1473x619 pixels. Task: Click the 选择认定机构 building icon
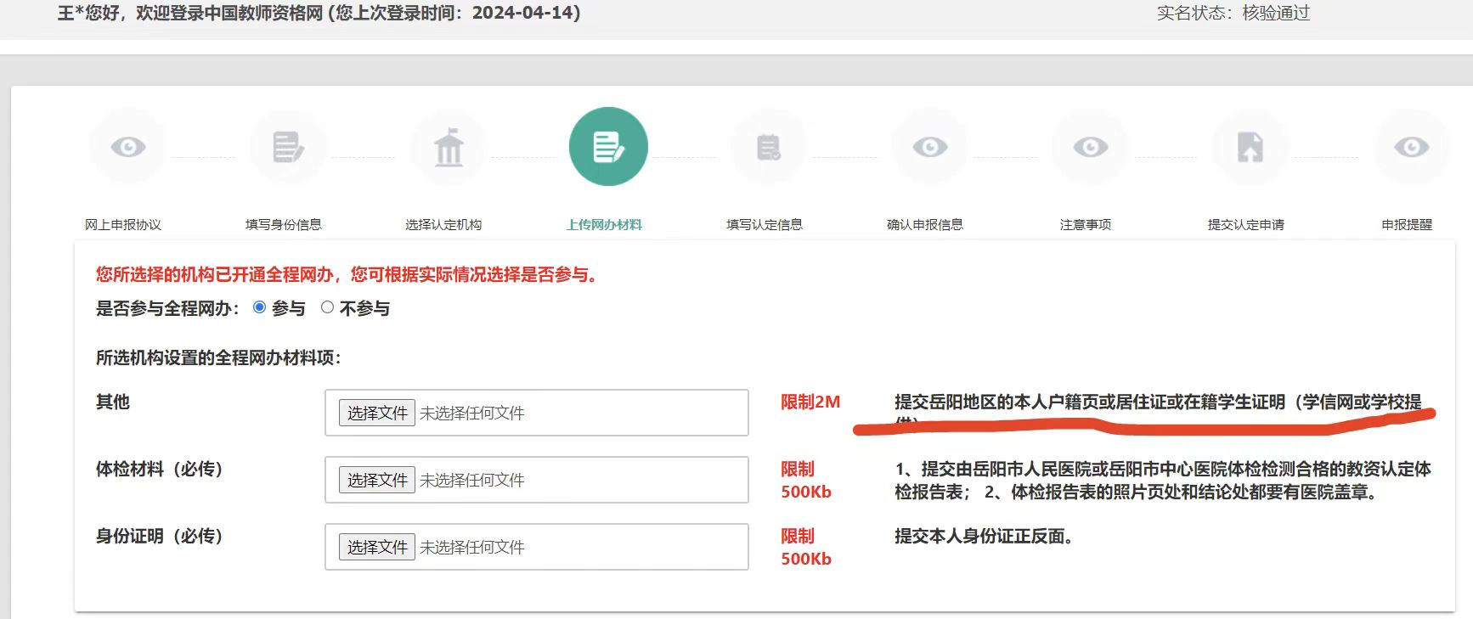point(449,147)
